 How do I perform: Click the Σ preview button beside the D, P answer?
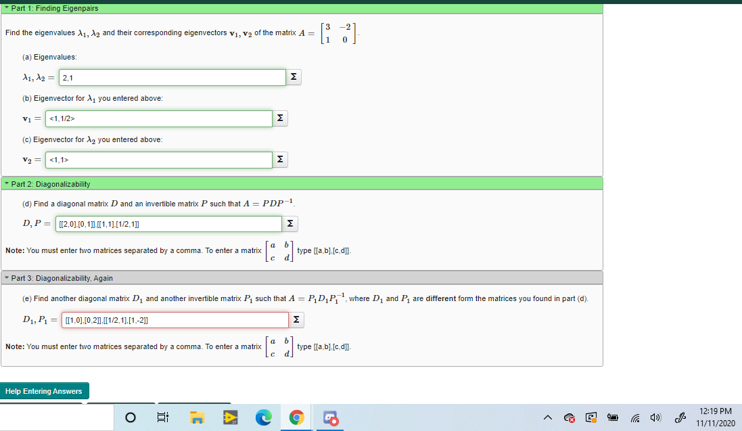290,223
